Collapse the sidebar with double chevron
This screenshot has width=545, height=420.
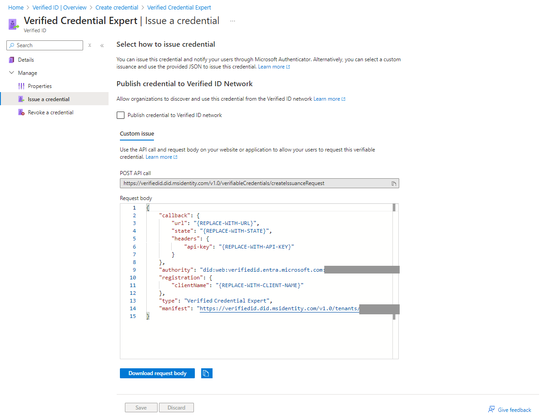102,45
